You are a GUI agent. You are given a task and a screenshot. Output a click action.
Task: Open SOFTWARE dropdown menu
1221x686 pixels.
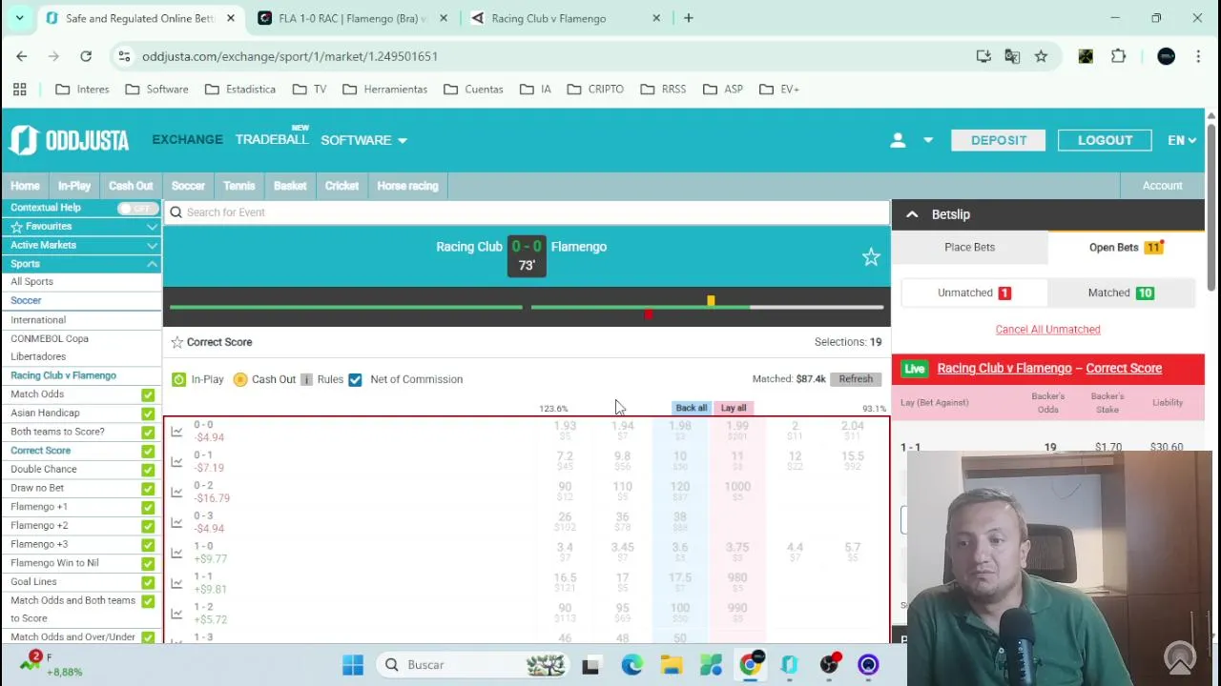363,140
